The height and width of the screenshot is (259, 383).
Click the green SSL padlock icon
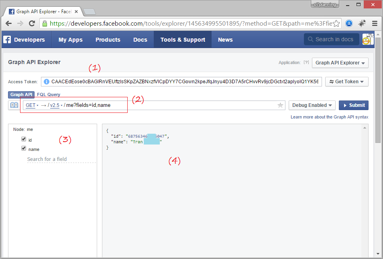tap(45, 23)
